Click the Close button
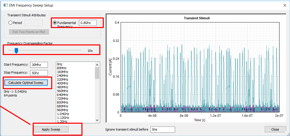Screen dimensions: 290x136 click(275, 130)
